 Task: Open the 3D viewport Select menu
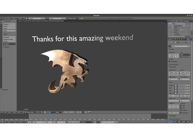pos(12,112)
